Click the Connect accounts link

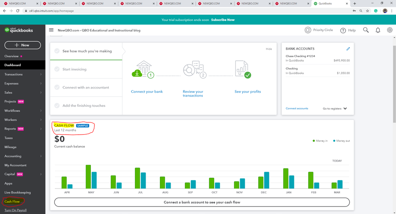pyautogui.click(x=297, y=108)
